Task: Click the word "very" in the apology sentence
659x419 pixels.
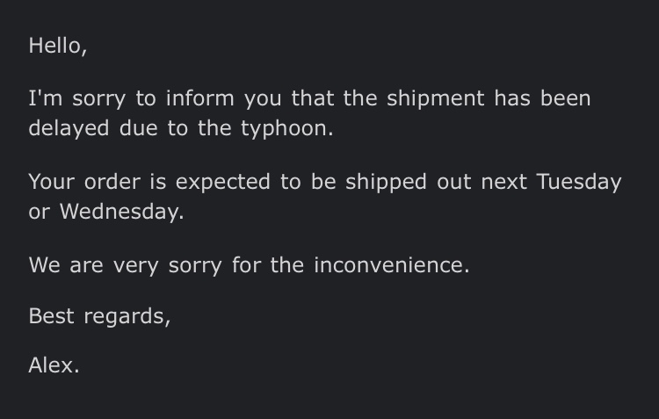Action: [x=135, y=266]
